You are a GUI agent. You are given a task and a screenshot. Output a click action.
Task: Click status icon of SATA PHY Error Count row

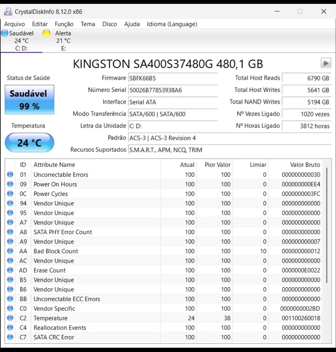10,232
